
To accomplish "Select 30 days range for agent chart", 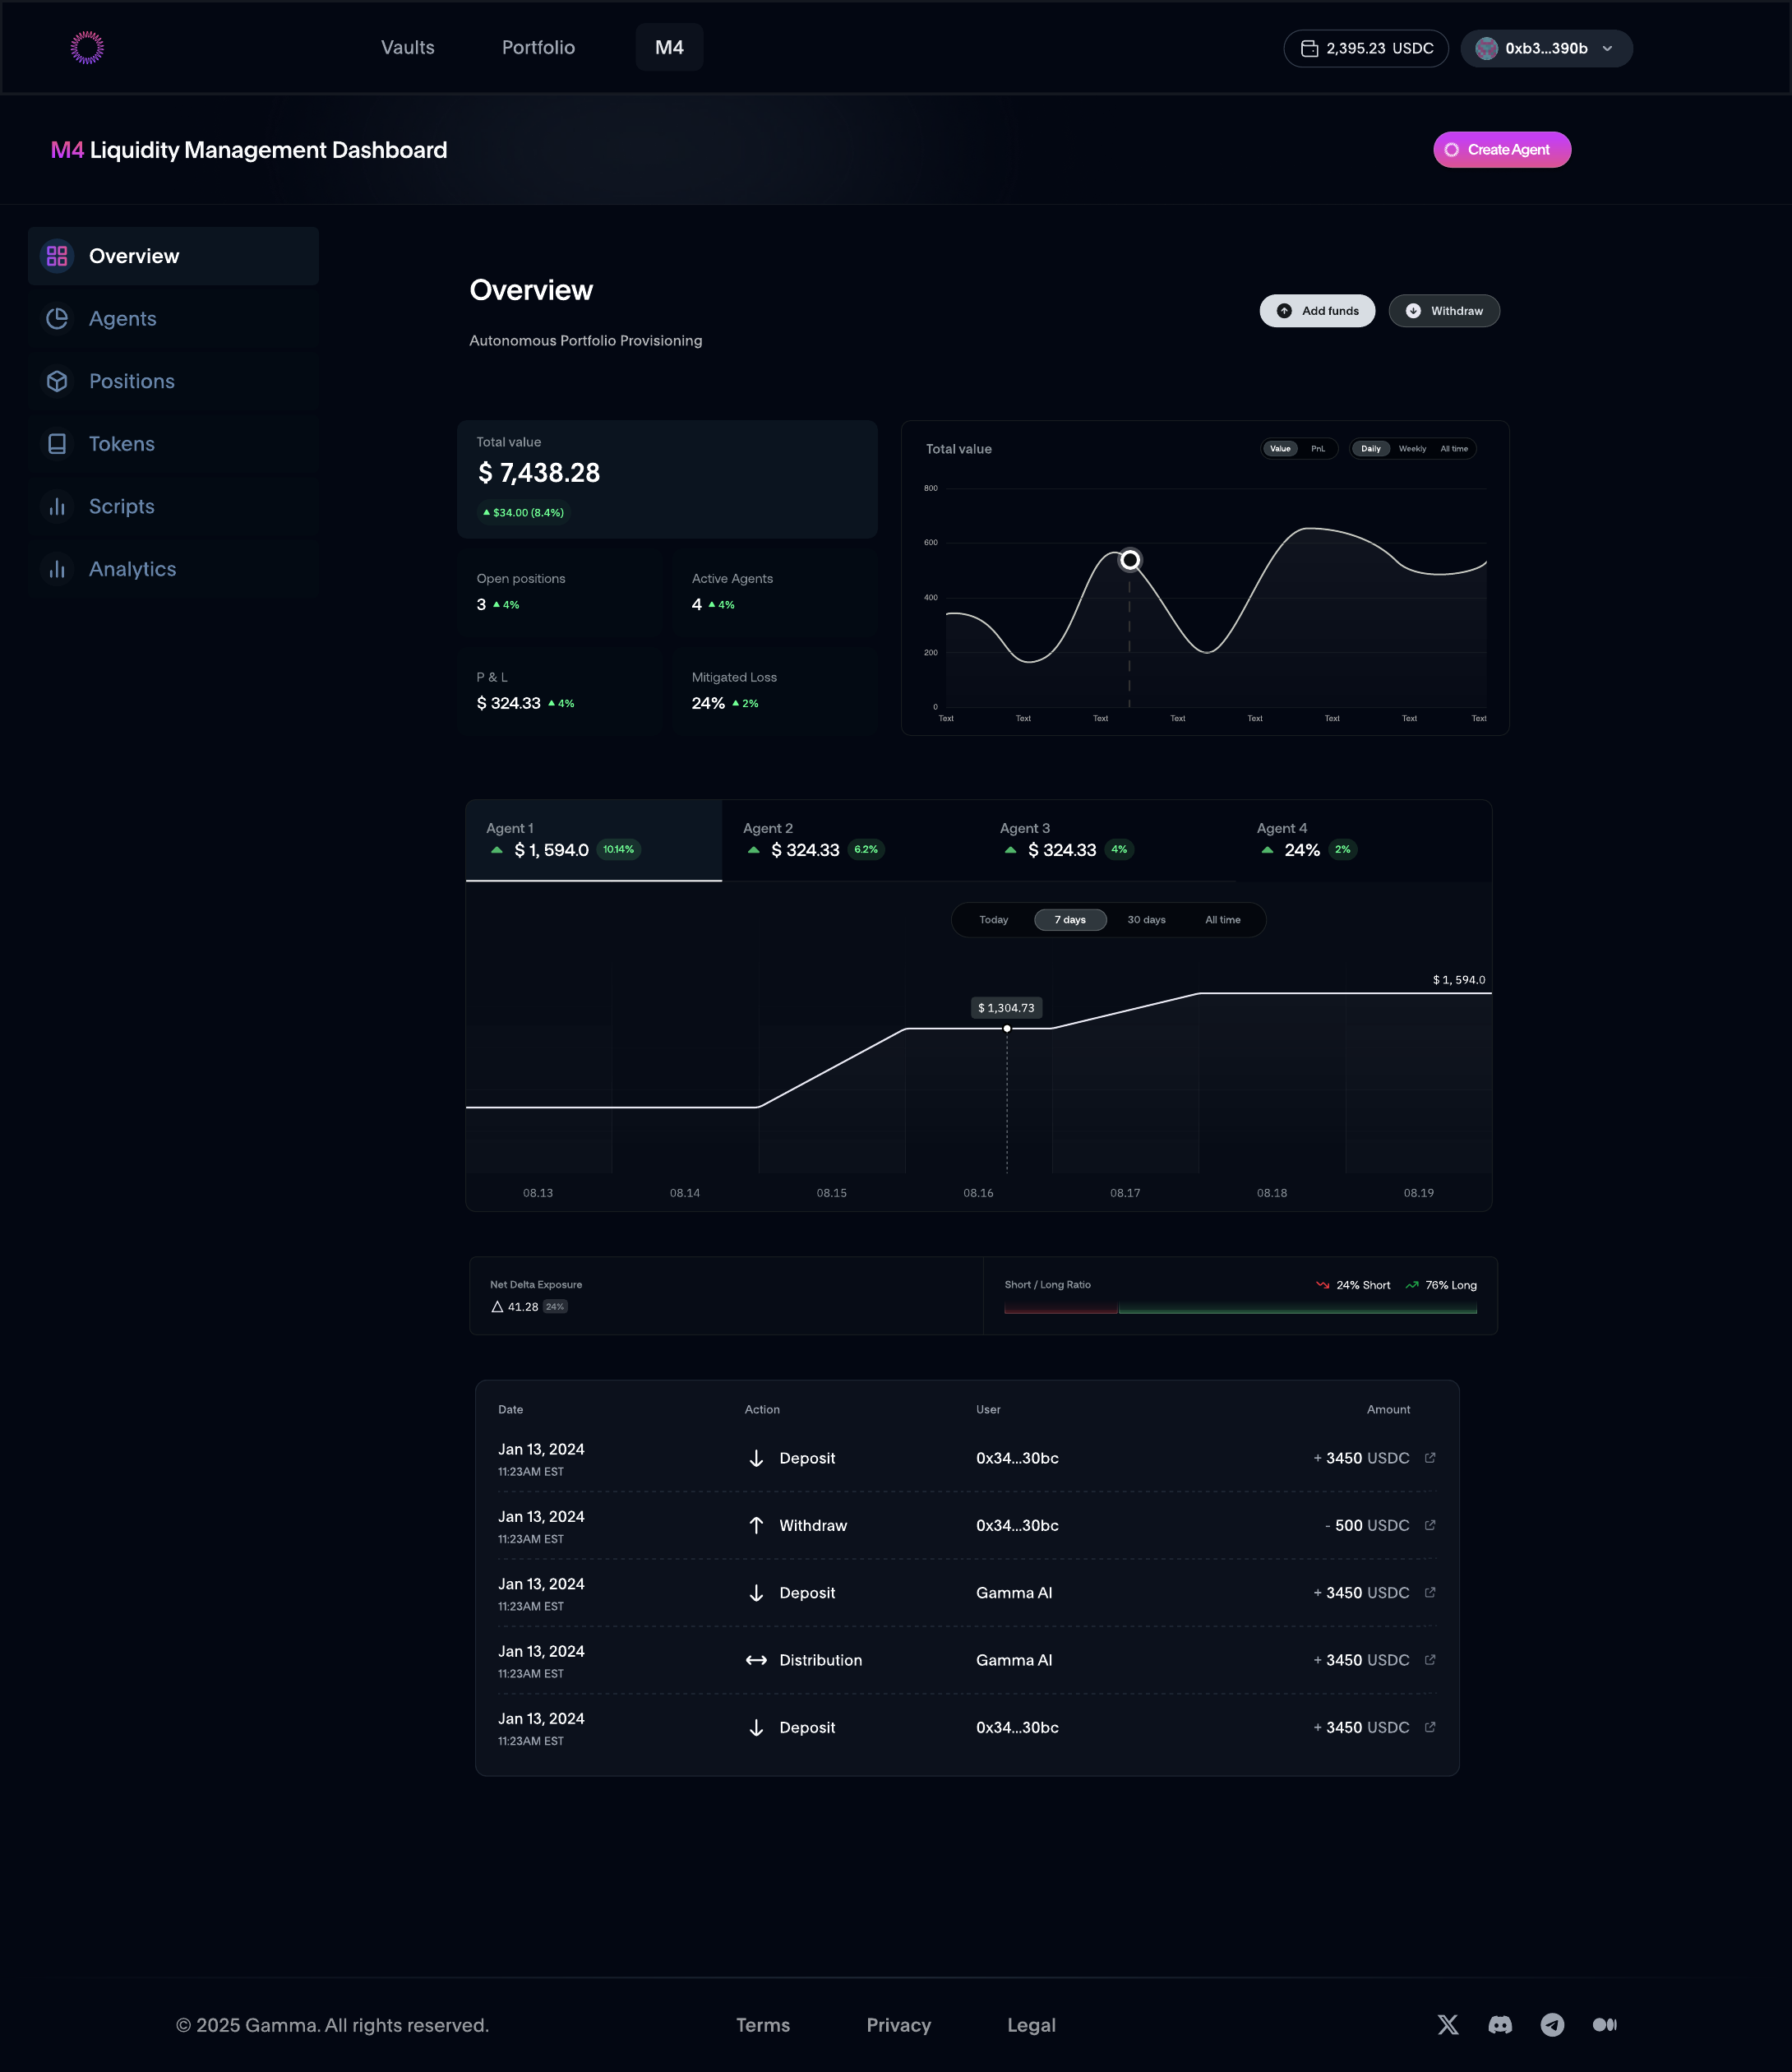I will [1146, 920].
